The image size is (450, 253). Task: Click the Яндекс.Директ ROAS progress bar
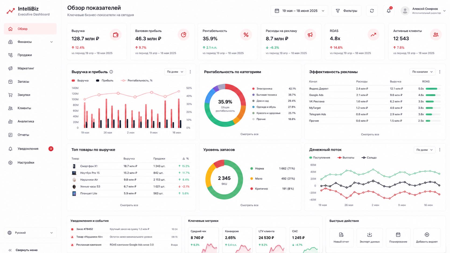point(433,89)
